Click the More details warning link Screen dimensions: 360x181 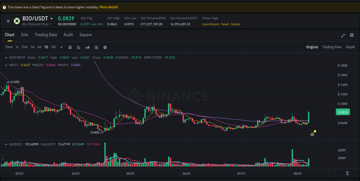(109, 7)
